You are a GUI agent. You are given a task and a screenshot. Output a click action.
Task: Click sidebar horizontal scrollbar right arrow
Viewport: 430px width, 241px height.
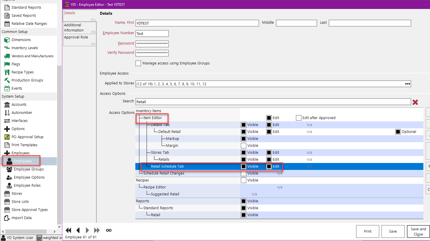[54, 232]
